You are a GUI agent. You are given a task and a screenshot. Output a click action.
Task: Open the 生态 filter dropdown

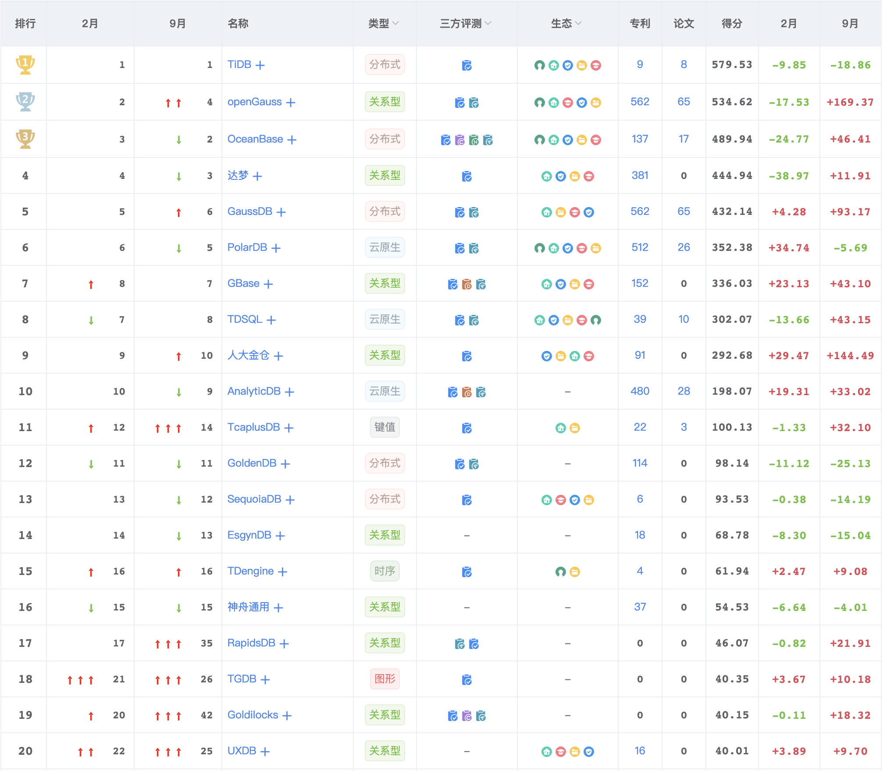pos(566,24)
